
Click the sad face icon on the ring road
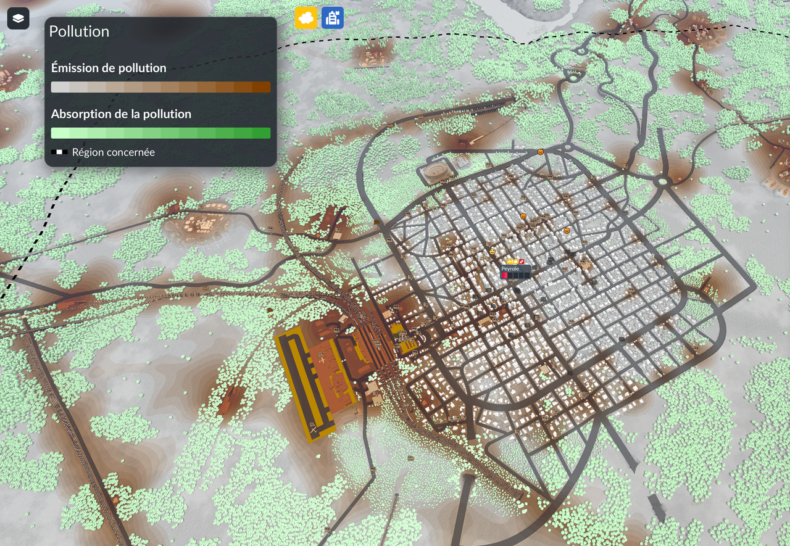pyautogui.click(x=540, y=152)
